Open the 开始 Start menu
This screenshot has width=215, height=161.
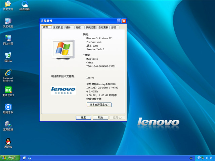(x=9, y=158)
